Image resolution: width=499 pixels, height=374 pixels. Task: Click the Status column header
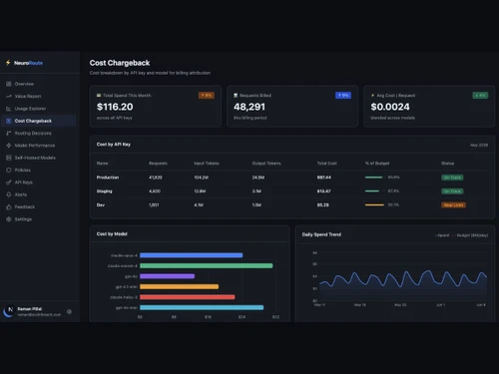pos(447,164)
